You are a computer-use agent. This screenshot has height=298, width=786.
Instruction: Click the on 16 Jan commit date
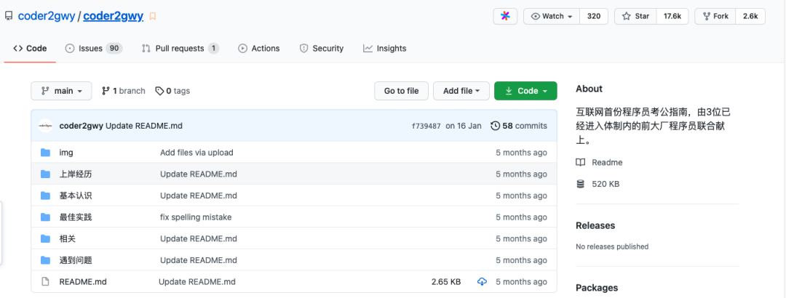pyautogui.click(x=464, y=126)
